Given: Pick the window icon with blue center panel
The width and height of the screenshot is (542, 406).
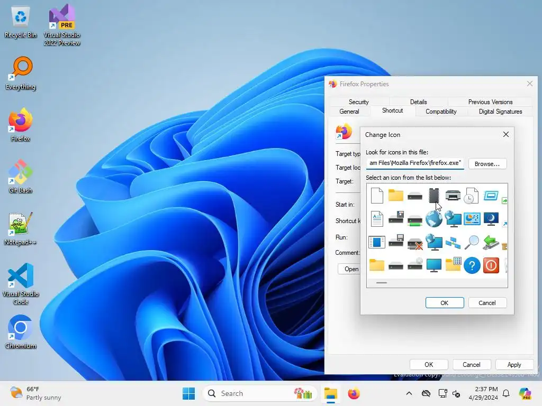Looking at the screenshot, I should (377, 242).
